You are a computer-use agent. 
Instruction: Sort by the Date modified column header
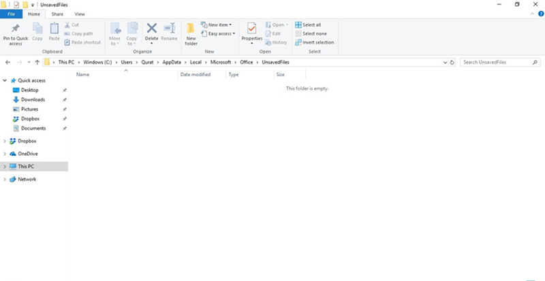click(195, 74)
